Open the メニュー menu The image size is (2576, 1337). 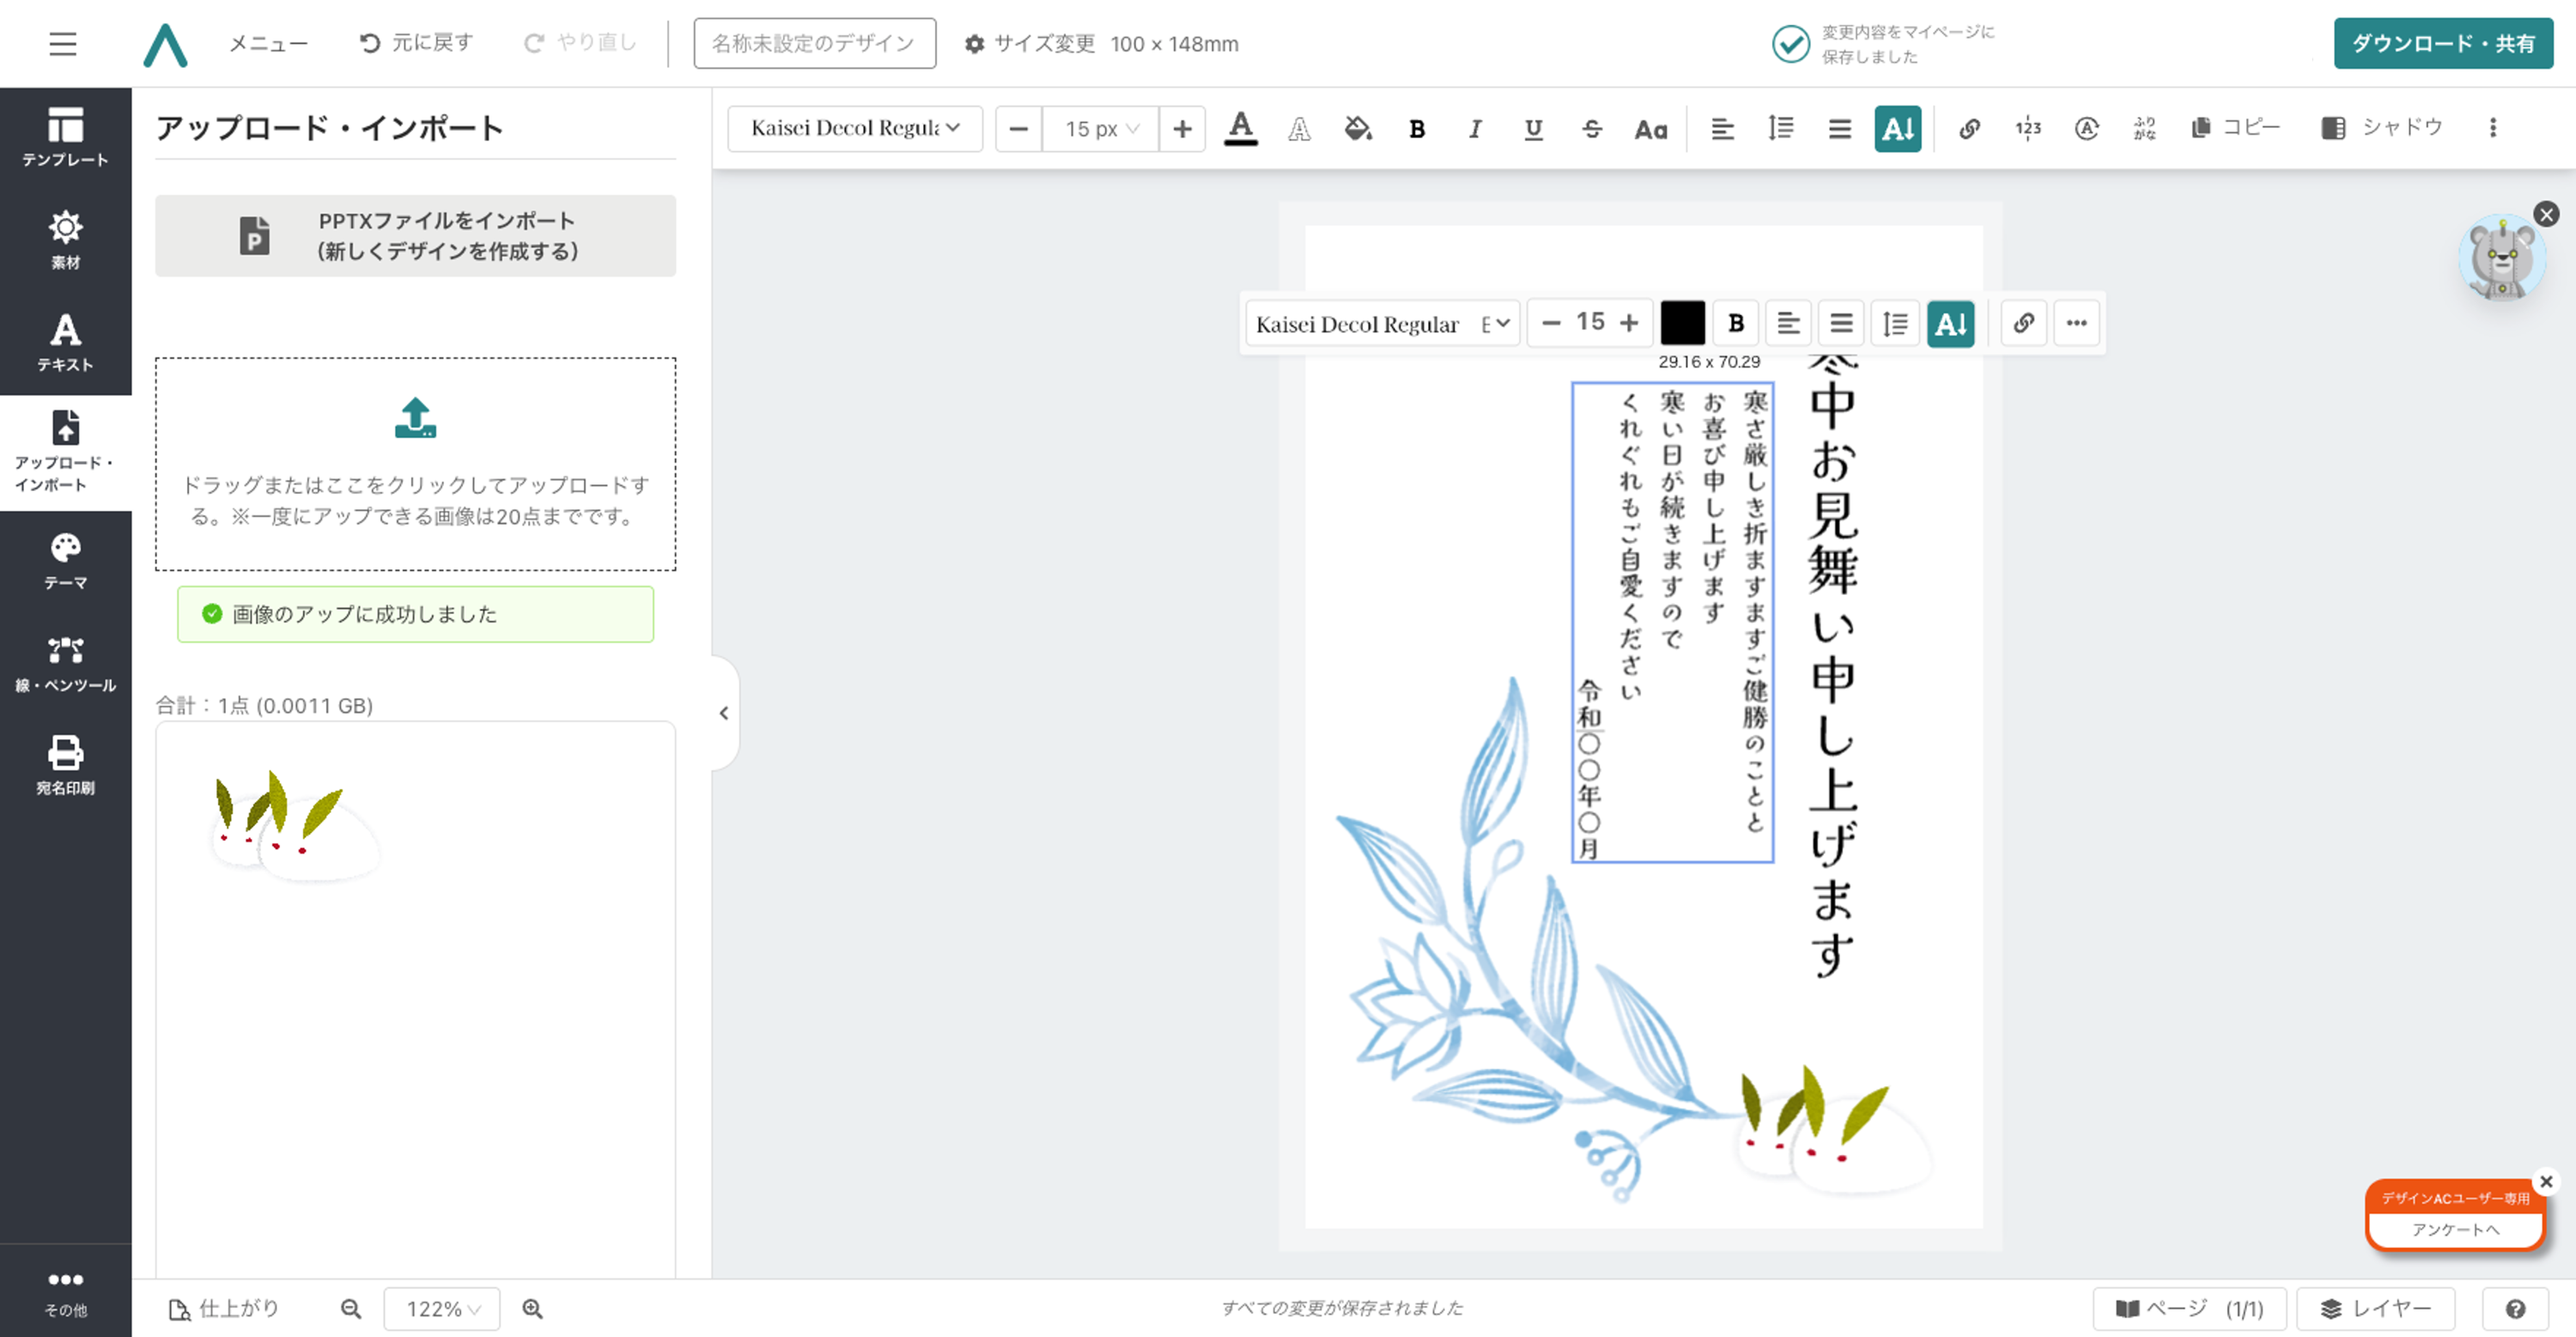[268, 43]
